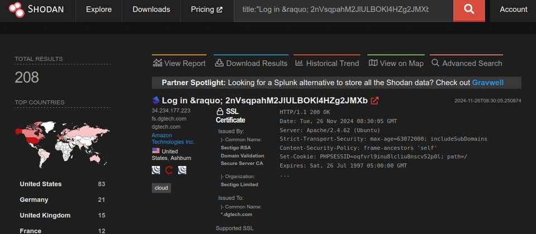Click the United States count 83
This screenshot has width=536, height=234.
pyautogui.click(x=101, y=184)
